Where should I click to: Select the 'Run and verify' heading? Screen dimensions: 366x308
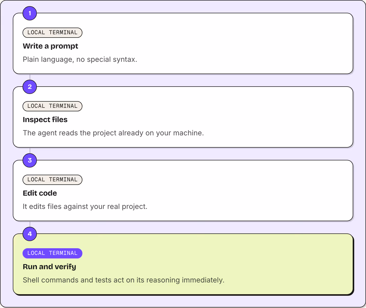pyautogui.click(x=49, y=267)
